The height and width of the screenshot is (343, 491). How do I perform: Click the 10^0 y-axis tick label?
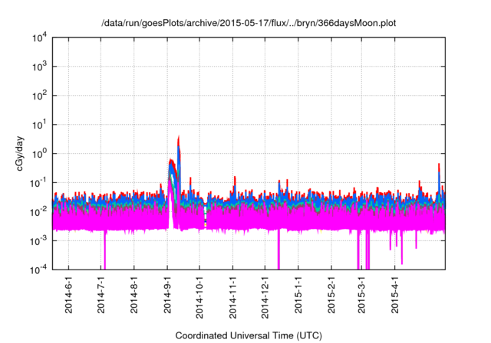[39, 154]
